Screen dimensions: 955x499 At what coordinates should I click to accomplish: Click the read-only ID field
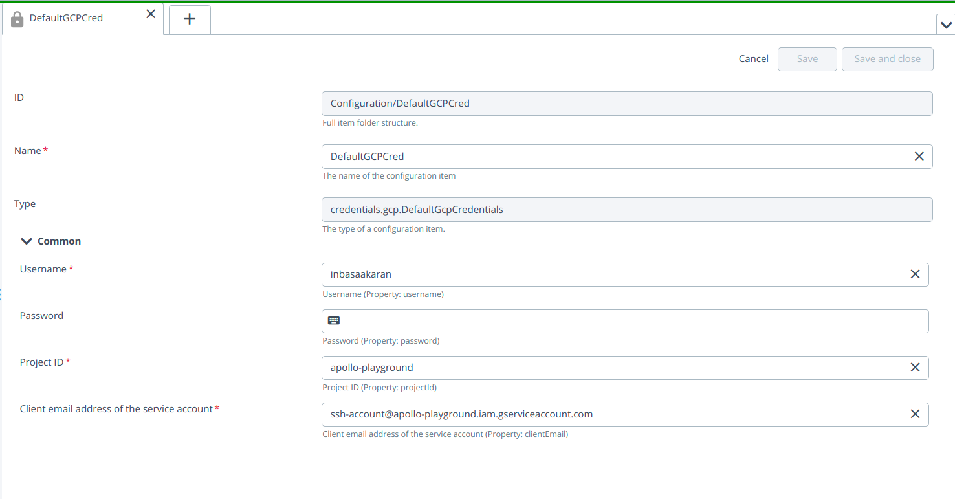point(627,104)
